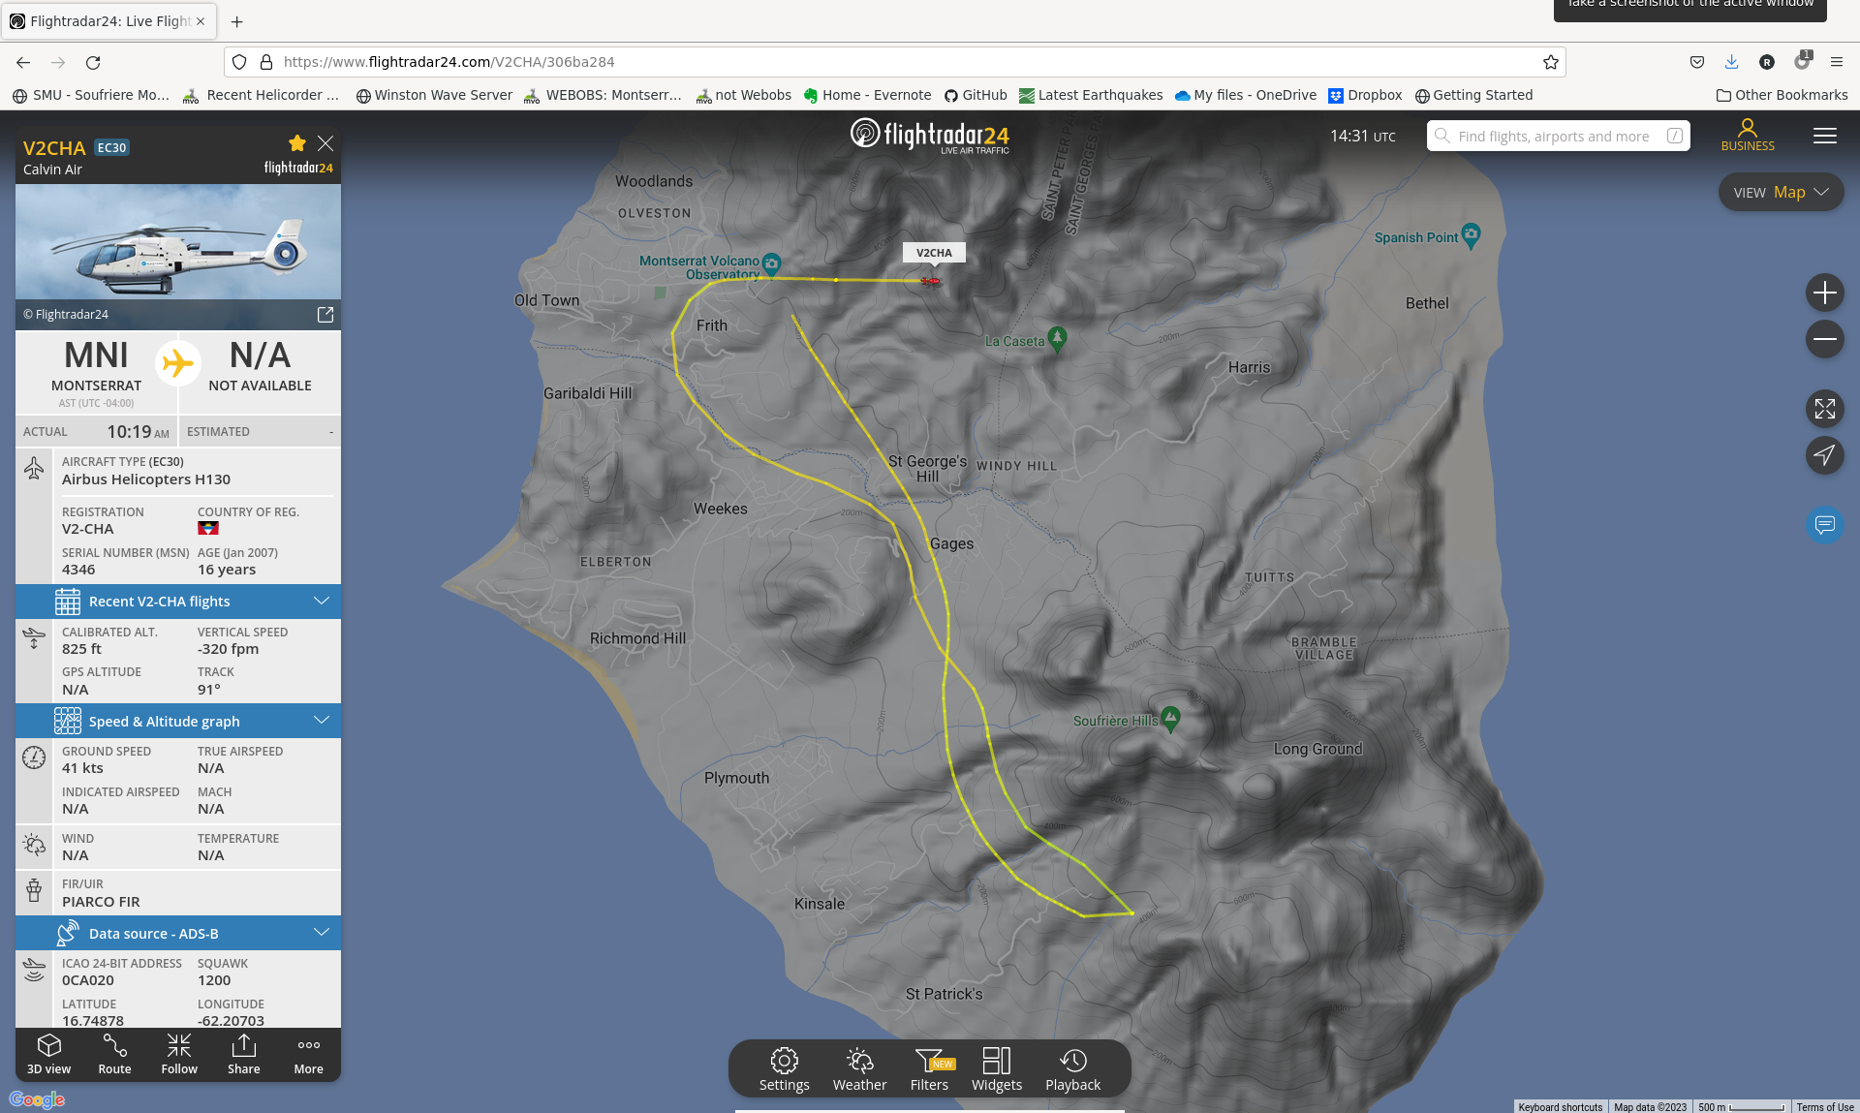The image size is (1860, 1113).
Task: Click the browser address bar
Action: (895, 62)
